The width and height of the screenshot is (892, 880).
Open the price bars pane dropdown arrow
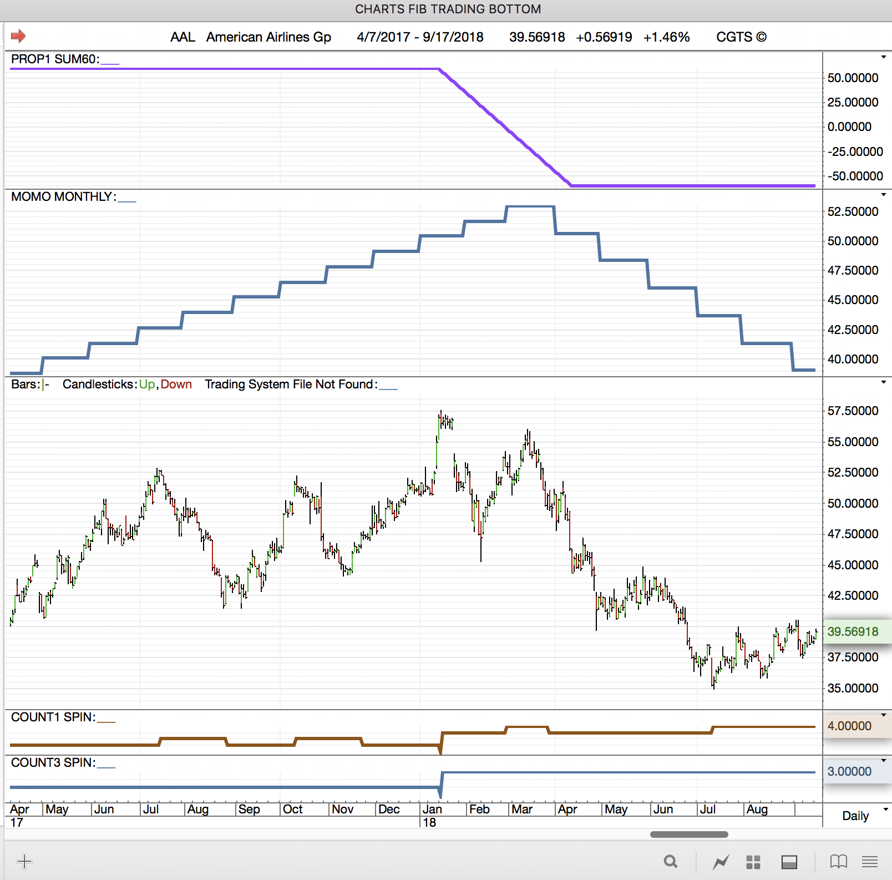pyautogui.click(x=883, y=382)
